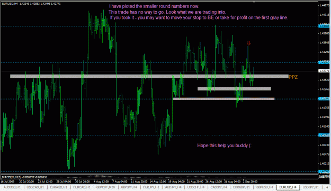Click the 1.44315 price scale value
The height and width of the screenshot is (191, 331).
coord(325,15)
